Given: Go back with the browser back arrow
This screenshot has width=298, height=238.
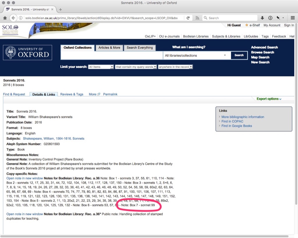Looking at the screenshot, I should click(x=13, y=18).
